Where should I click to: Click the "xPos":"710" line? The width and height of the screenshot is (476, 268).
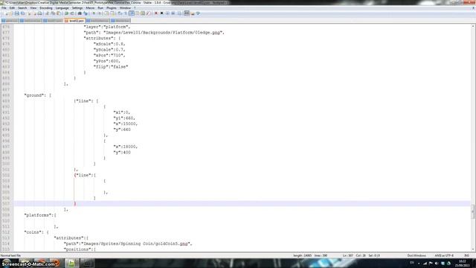click(x=109, y=55)
